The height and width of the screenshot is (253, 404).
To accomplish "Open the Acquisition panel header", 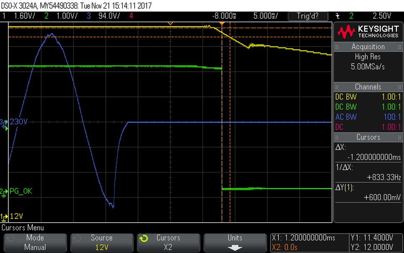I will [x=368, y=47].
